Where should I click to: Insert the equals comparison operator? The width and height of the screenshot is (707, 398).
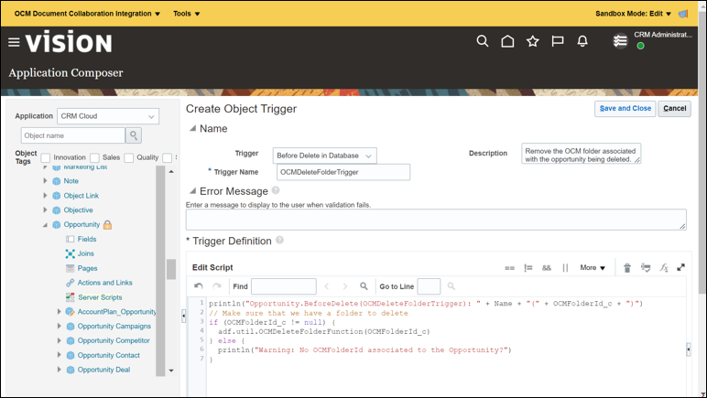click(509, 268)
